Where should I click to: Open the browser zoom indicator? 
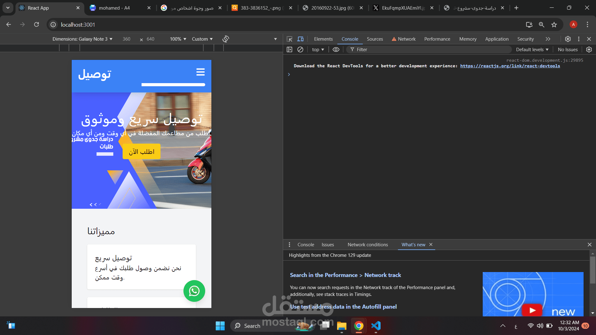(x=542, y=25)
